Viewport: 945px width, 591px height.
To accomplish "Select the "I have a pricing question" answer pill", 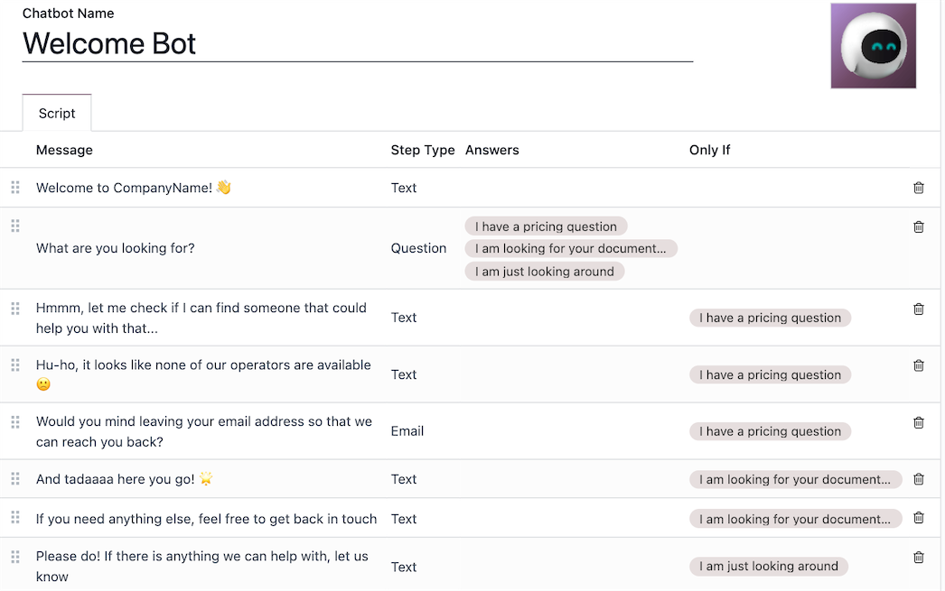I will click(x=546, y=226).
